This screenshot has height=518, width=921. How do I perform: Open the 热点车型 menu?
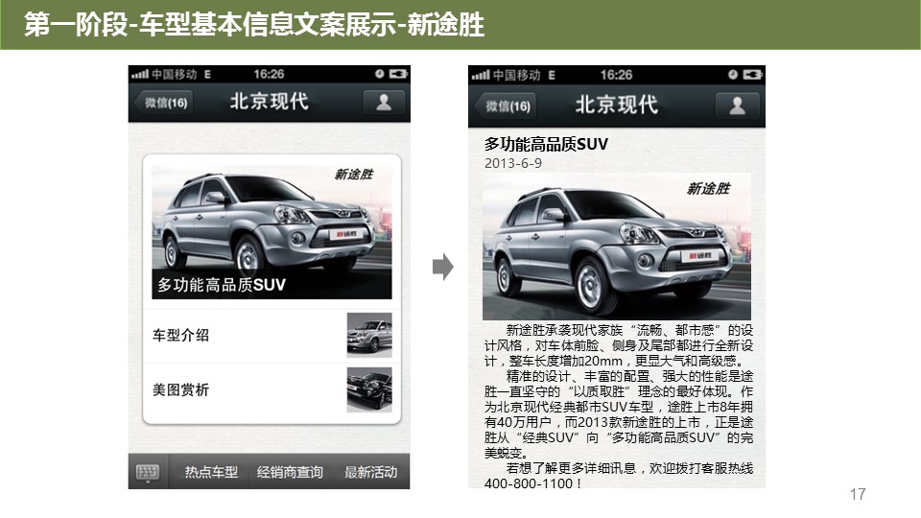coord(211,472)
